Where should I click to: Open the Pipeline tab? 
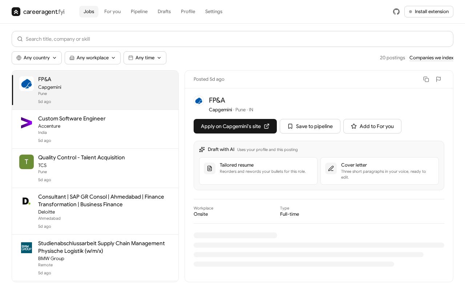coord(139,12)
